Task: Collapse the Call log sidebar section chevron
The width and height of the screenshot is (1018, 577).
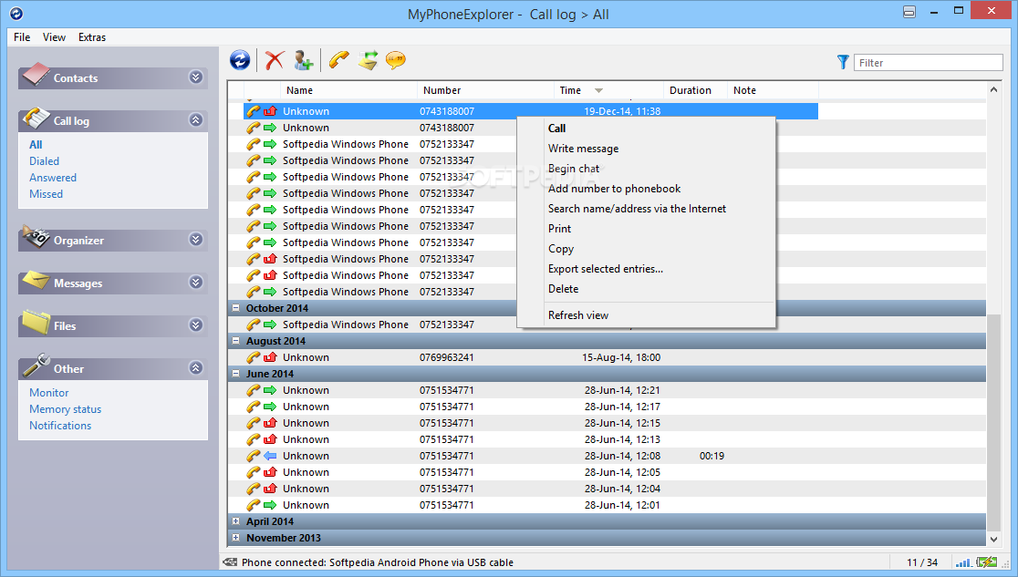Action: (x=195, y=120)
